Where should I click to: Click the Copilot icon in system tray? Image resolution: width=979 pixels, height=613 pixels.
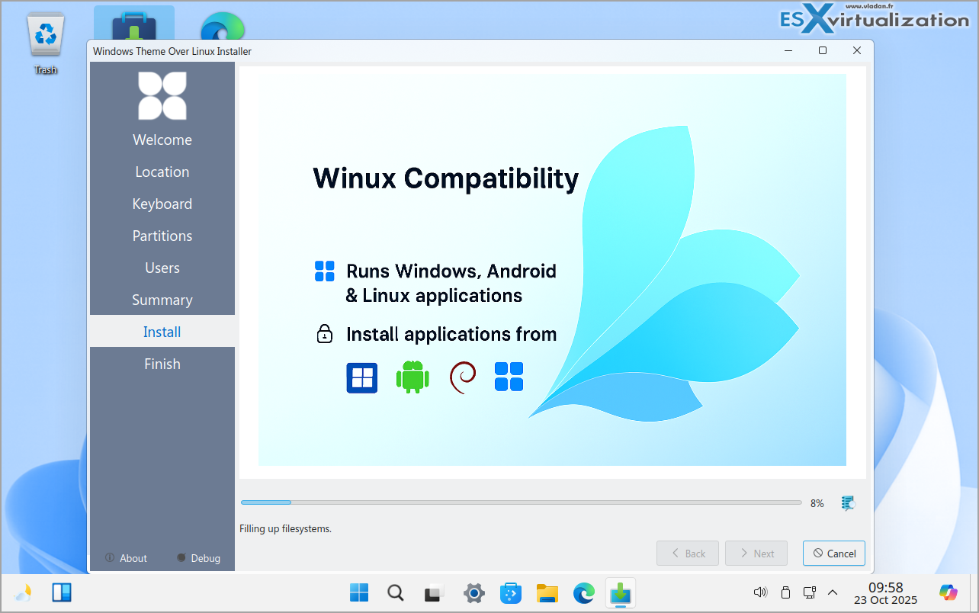pos(949,592)
